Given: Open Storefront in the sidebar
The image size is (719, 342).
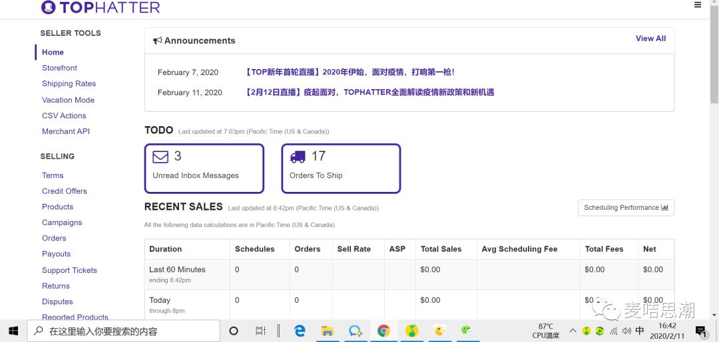Looking at the screenshot, I should (x=60, y=68).
